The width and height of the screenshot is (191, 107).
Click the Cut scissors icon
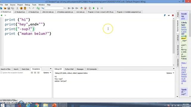coord(17,8)
